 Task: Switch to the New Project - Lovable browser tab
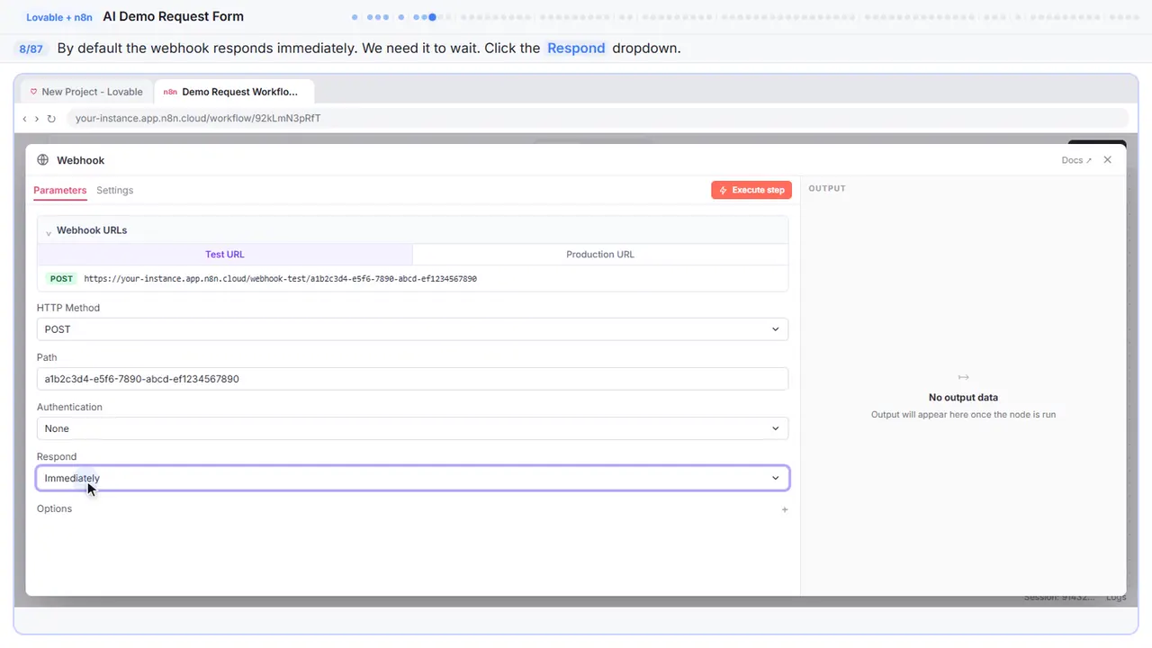click(86, 92)
